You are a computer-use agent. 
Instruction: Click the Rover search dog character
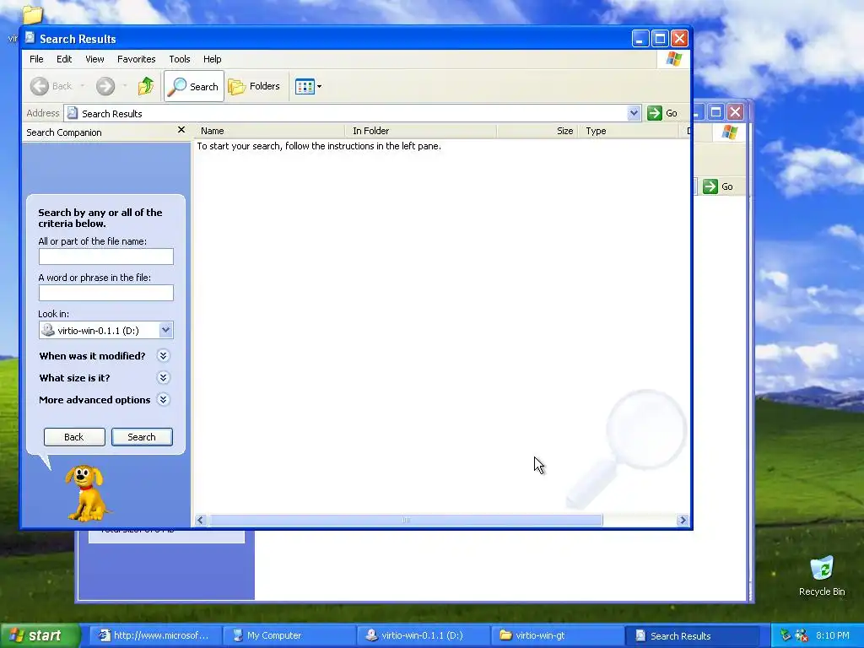[86, 493]
